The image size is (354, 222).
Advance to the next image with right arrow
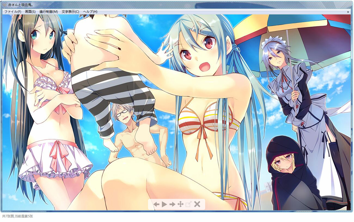click(172, 204)
